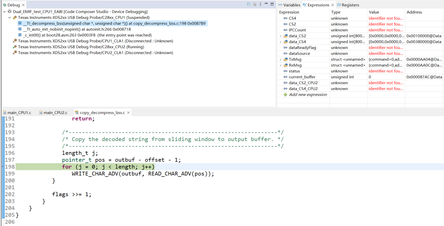The image size is (444, 226).
Task: Click the stack frame icon beside _c_int00()
Action: pyautogui.click(x=20, y=35)
